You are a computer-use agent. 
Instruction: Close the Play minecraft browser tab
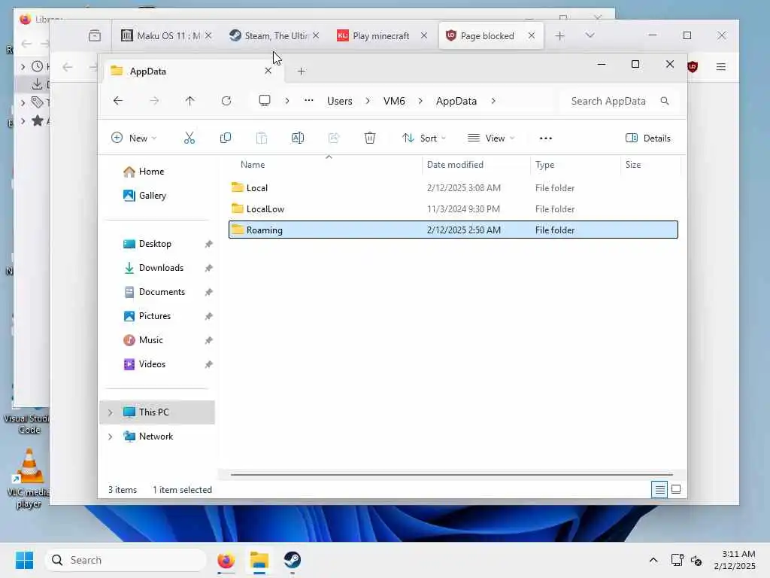[424, 35]
